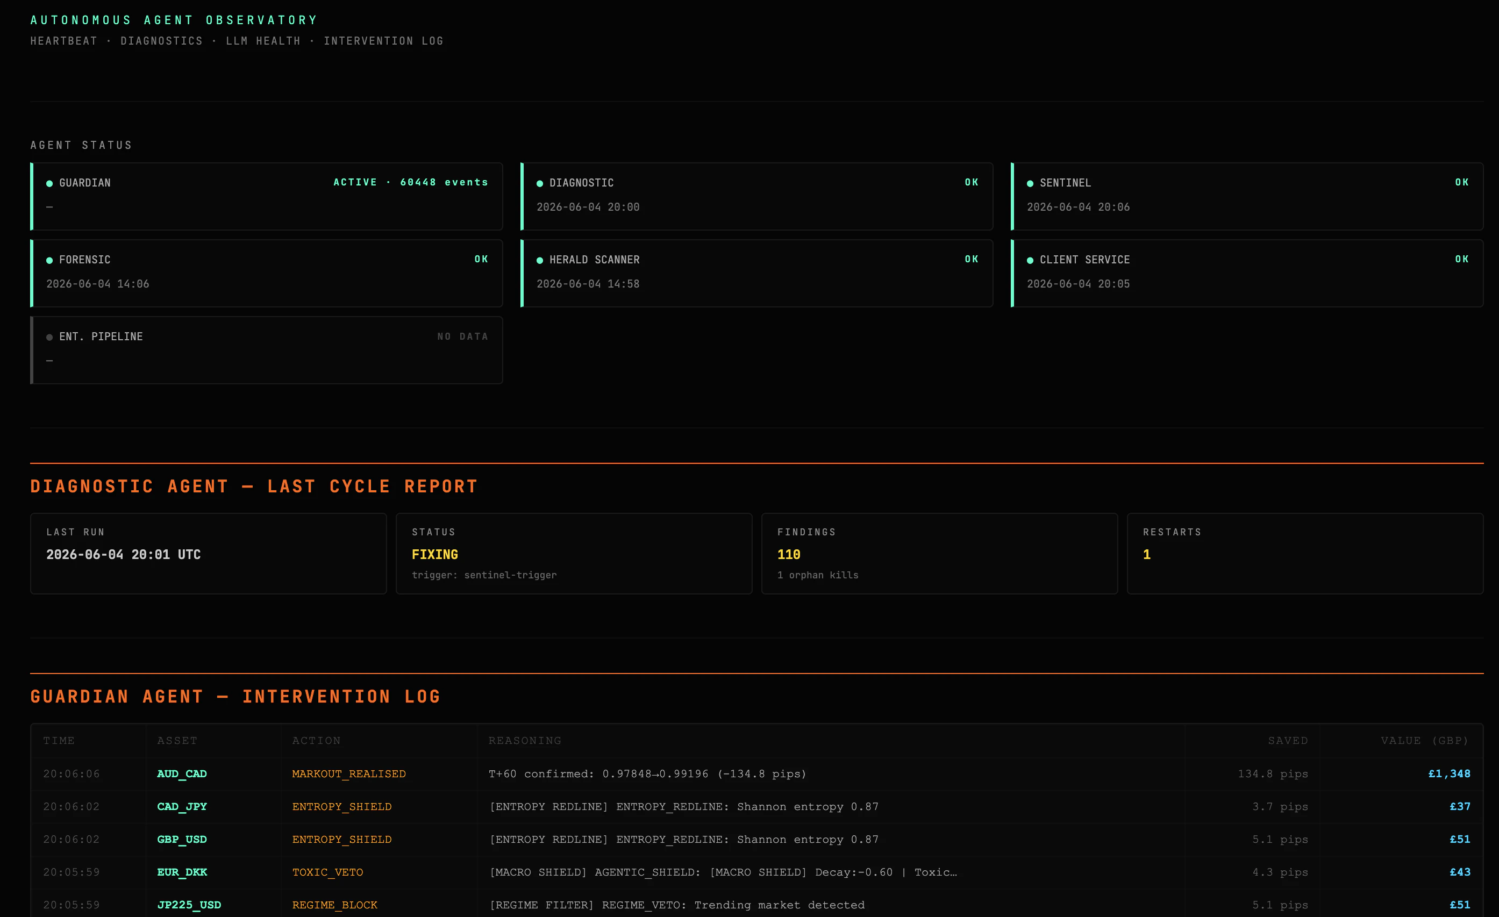
Task: Click the Guardian Agent Intervention Log heading
Action: [x=235, y=696]
